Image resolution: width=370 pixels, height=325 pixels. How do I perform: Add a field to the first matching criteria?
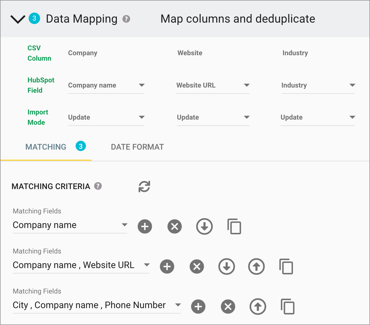[145, 226]
